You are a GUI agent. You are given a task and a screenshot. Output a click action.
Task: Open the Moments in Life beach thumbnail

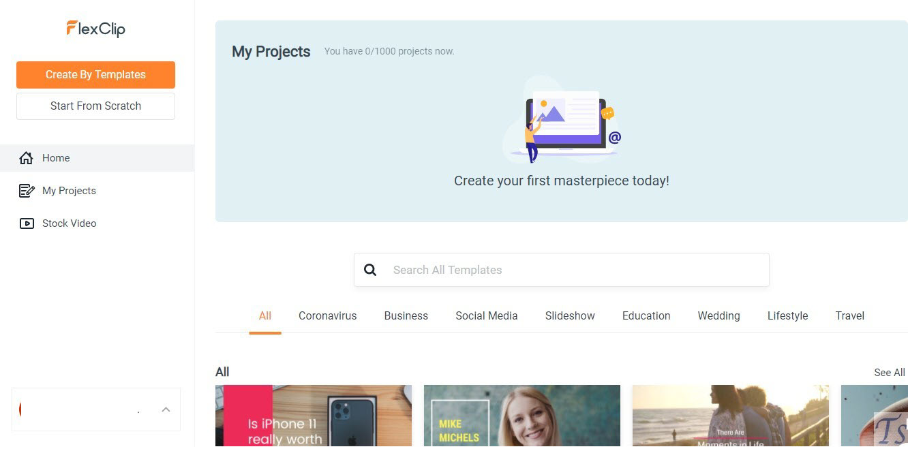[x=730, y=416]
